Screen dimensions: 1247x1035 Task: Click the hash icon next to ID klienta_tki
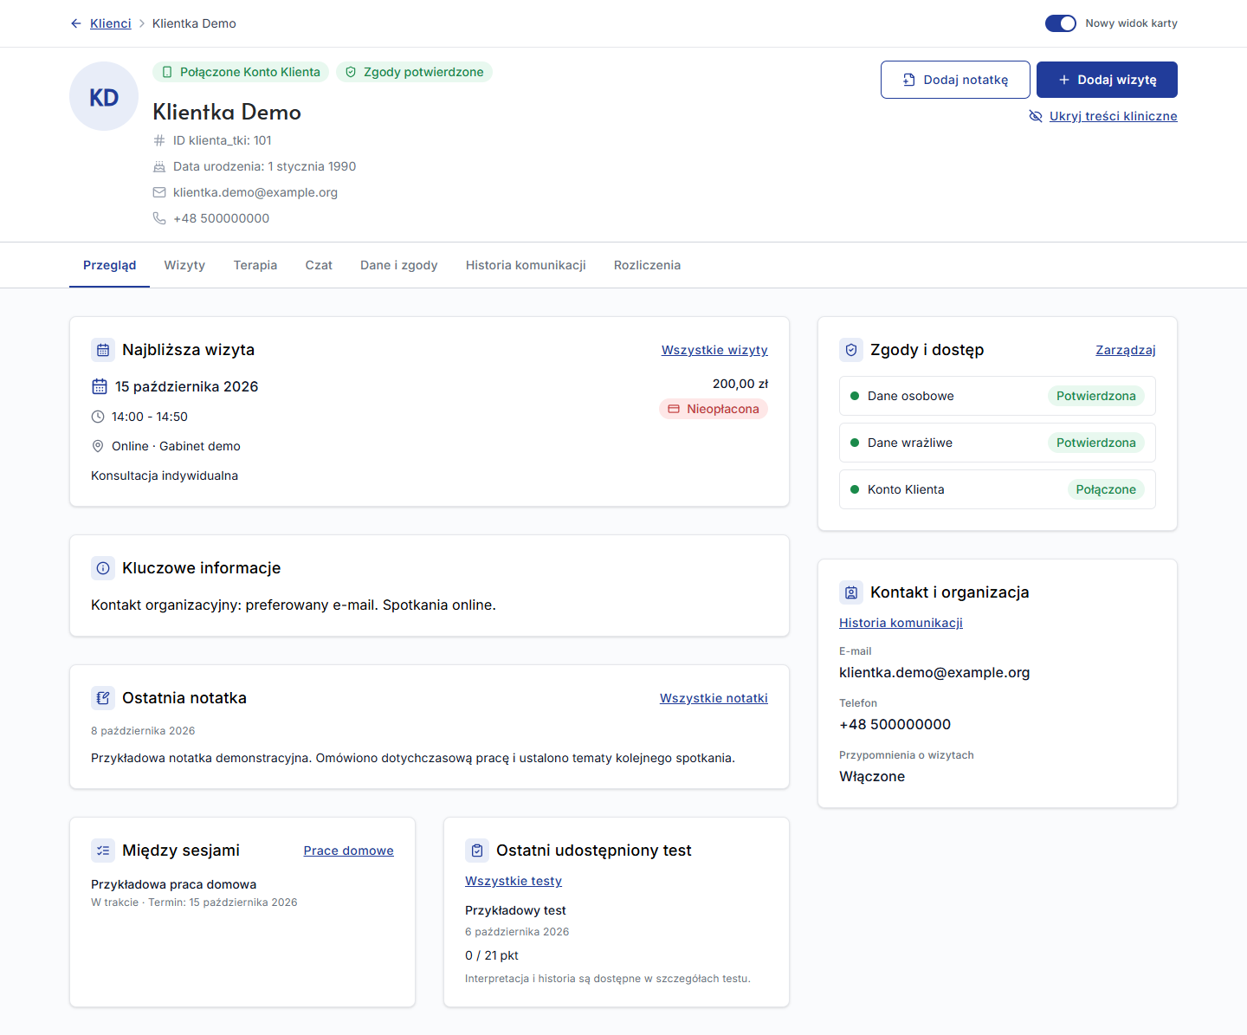pyautogui.click(x=159, y=140)
